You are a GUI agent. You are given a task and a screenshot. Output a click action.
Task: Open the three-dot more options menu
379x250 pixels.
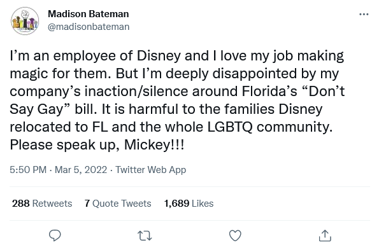click(364, 15)
